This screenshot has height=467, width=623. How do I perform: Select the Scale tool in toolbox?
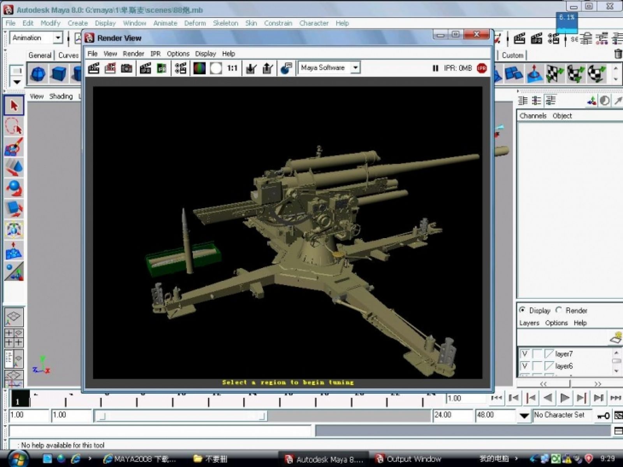(x=14, y=209)
